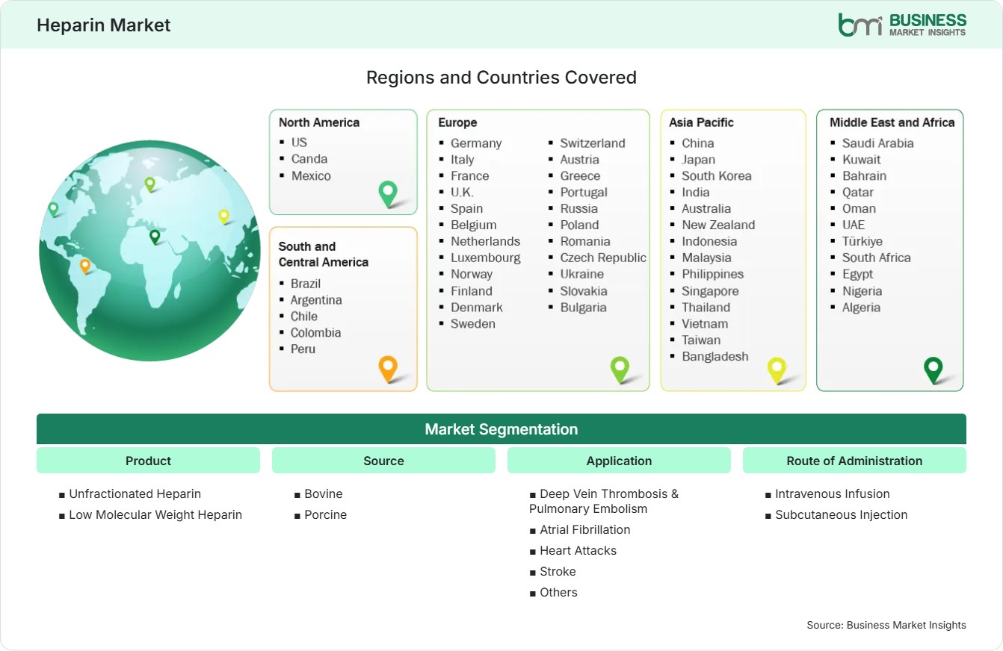Click Singapore in Asia Pacific list
The height and width of the screenshot is (651, 1003).
[x=710, y=290]
